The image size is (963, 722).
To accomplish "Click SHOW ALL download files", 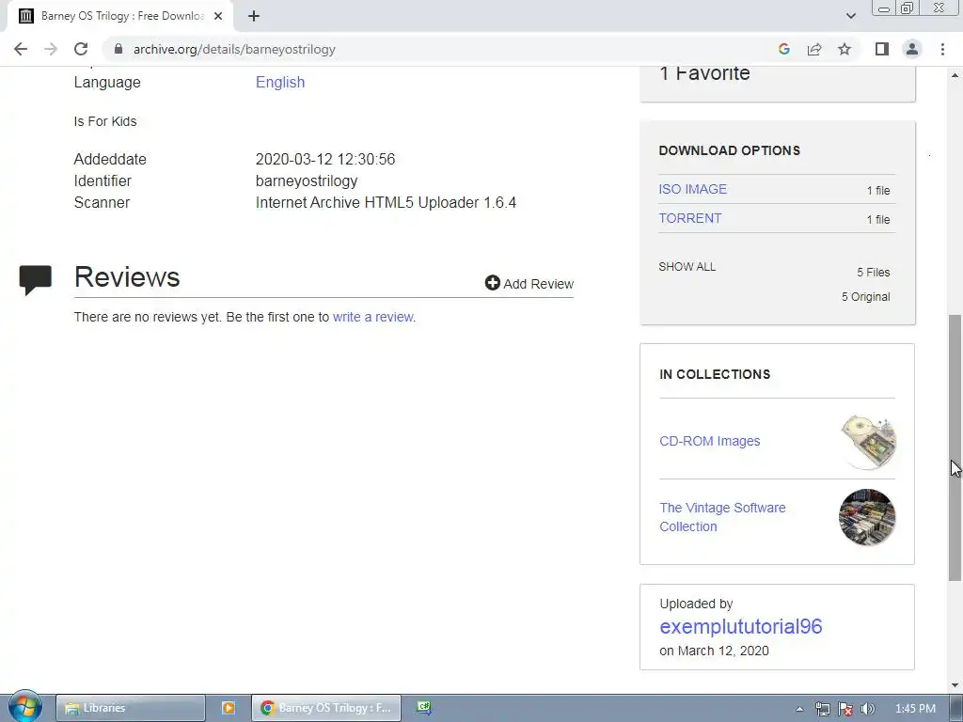I will (687, 266).
